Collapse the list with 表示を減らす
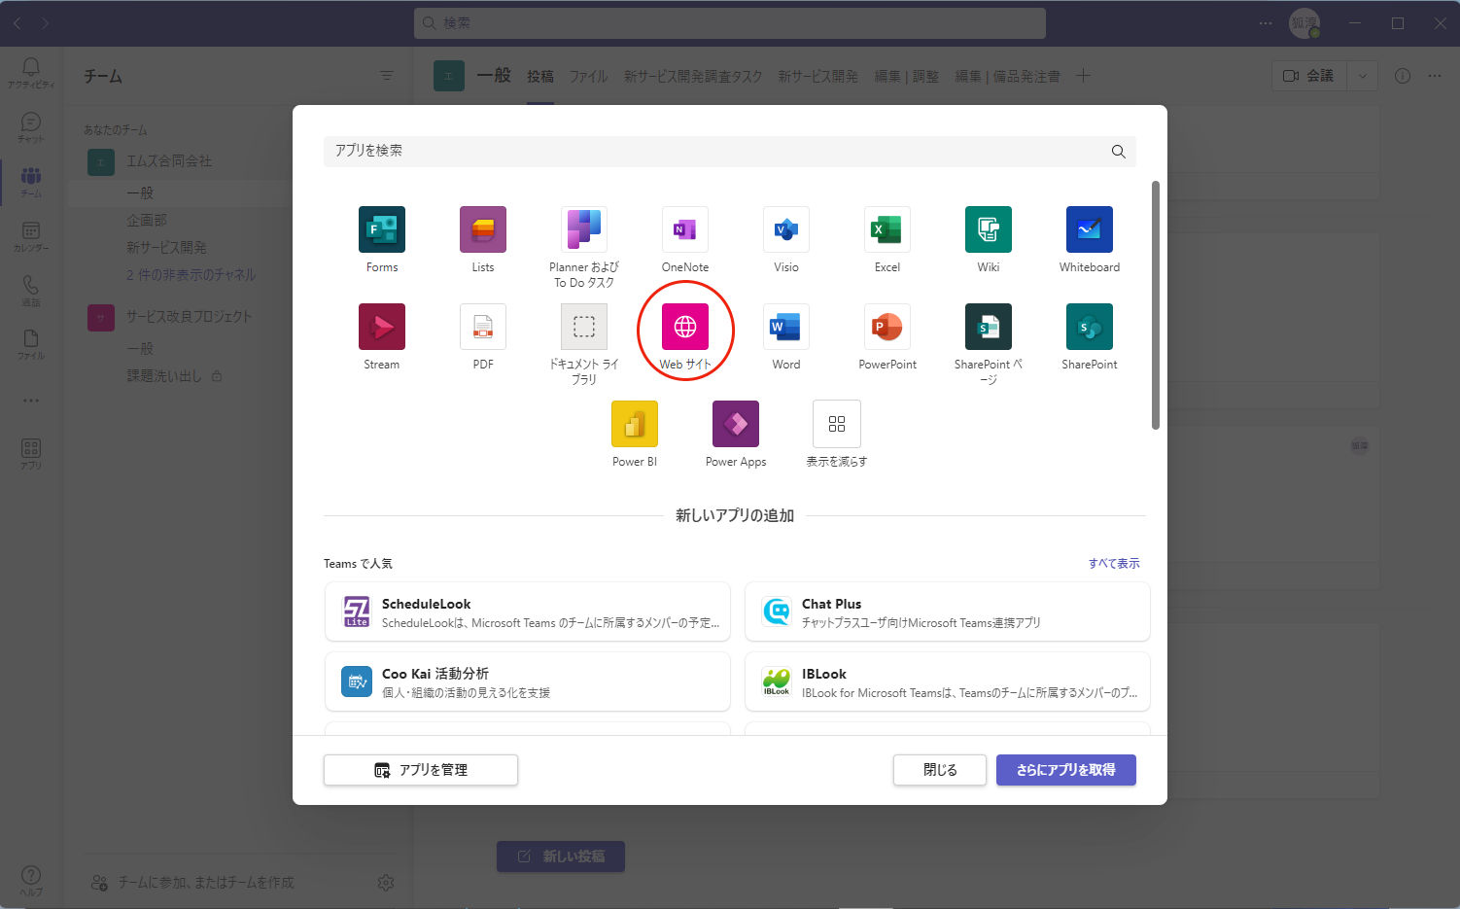Screen dimensions: 1460x909 click(x=837, y=424)
